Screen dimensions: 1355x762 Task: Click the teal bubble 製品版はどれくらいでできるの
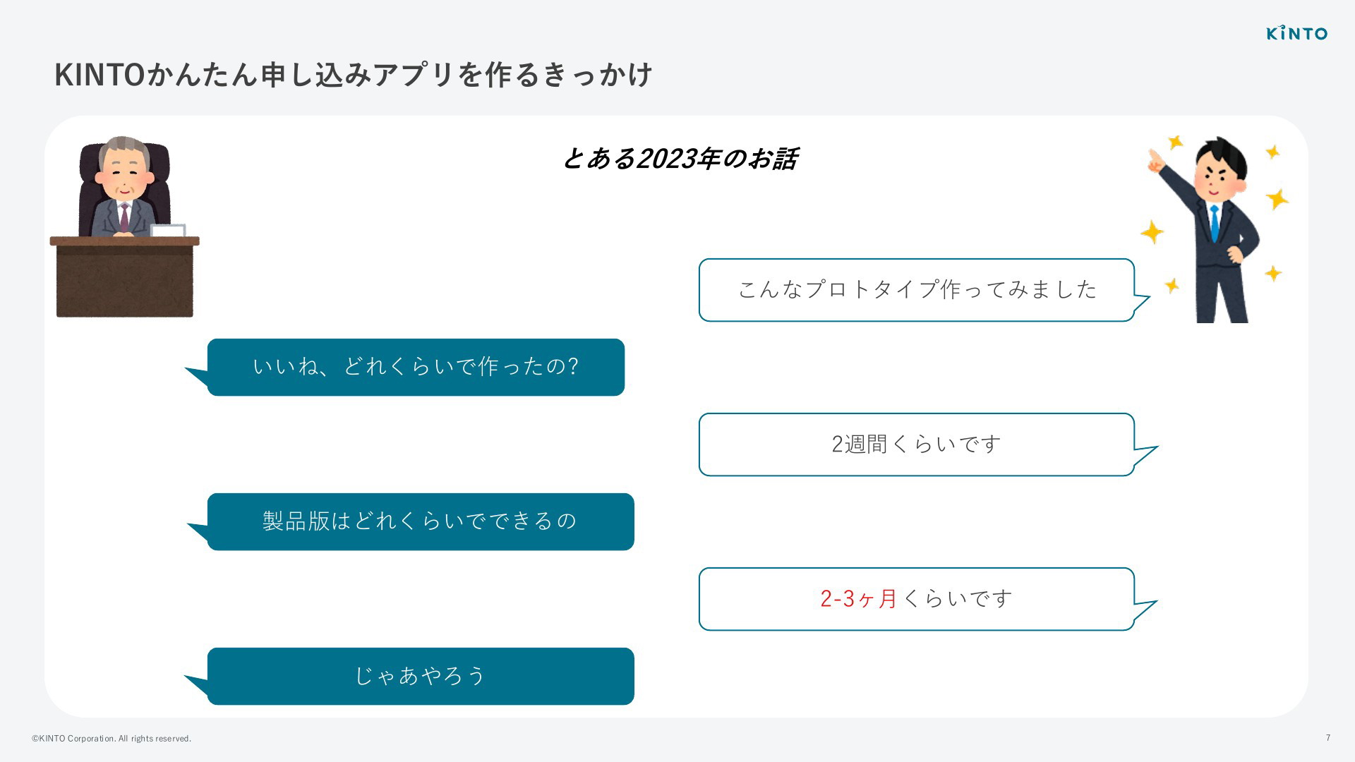421,521
